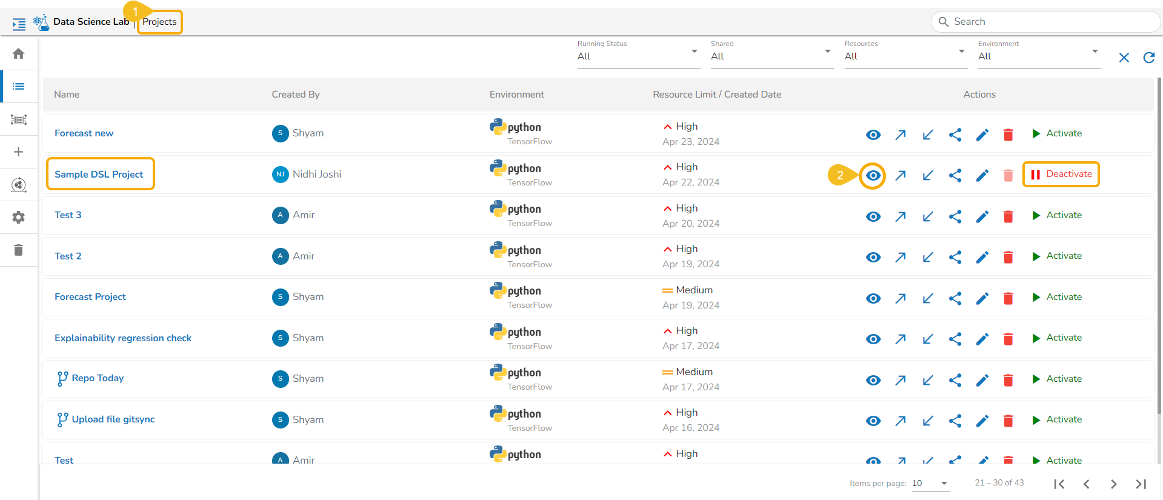This screenshot has width=1163, height=500.
Task: Open the Upload file gitsync project link
Action: pyautogui.click(x=113, y=419)
